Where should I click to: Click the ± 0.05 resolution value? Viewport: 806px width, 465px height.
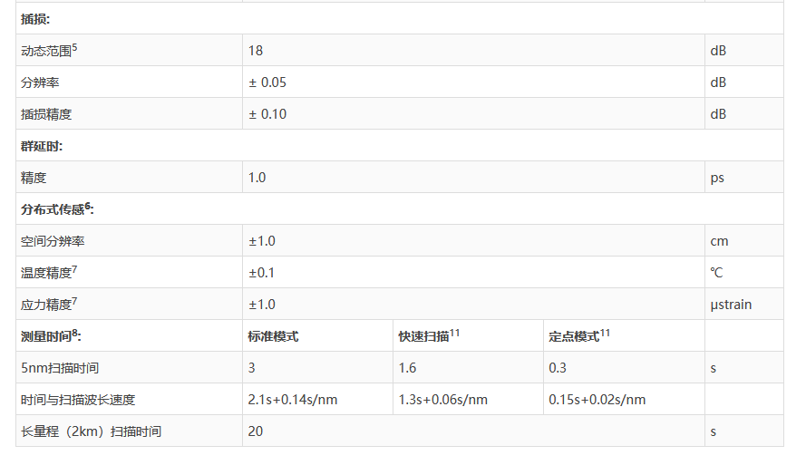[267, 82]
